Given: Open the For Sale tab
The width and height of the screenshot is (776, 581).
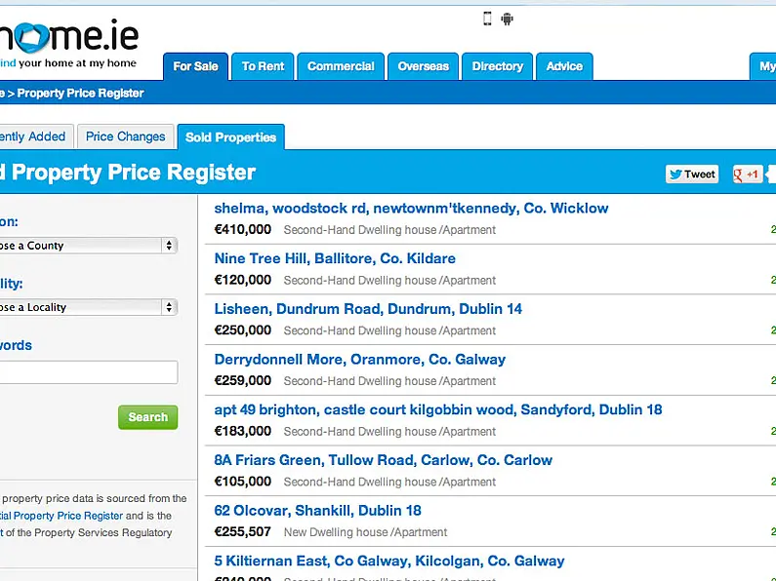Looking at the screenshot, I should (195, 66).
